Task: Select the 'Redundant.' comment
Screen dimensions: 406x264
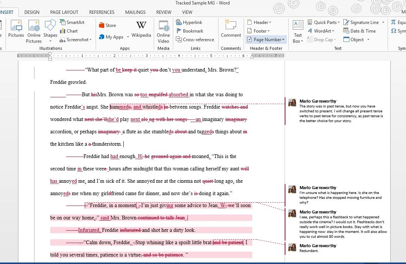Action: coord(338,248)
